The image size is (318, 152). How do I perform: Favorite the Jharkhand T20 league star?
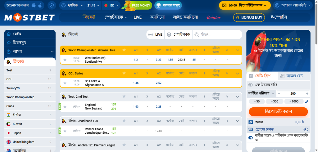tap(124, 121)
